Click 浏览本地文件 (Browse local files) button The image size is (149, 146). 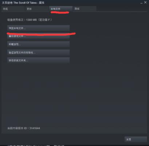point(38,28)
